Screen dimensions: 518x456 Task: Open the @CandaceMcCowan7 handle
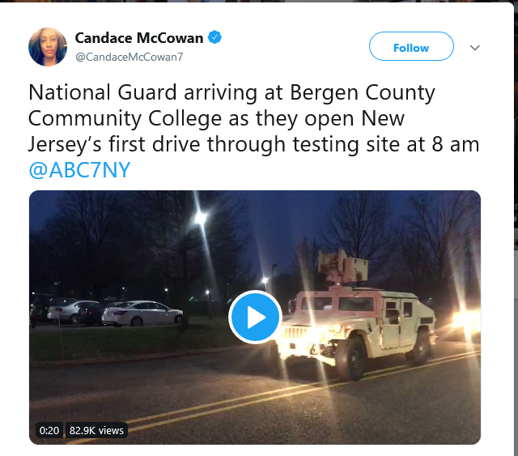tap(129, 58)
